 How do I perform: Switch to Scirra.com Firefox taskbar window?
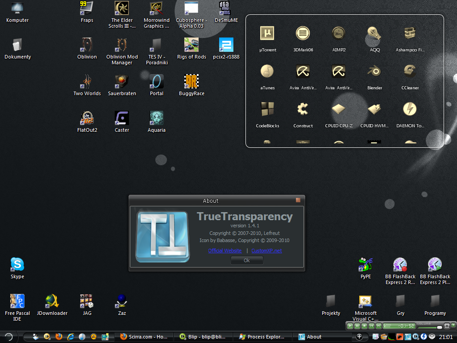click(x=144, y=337)
